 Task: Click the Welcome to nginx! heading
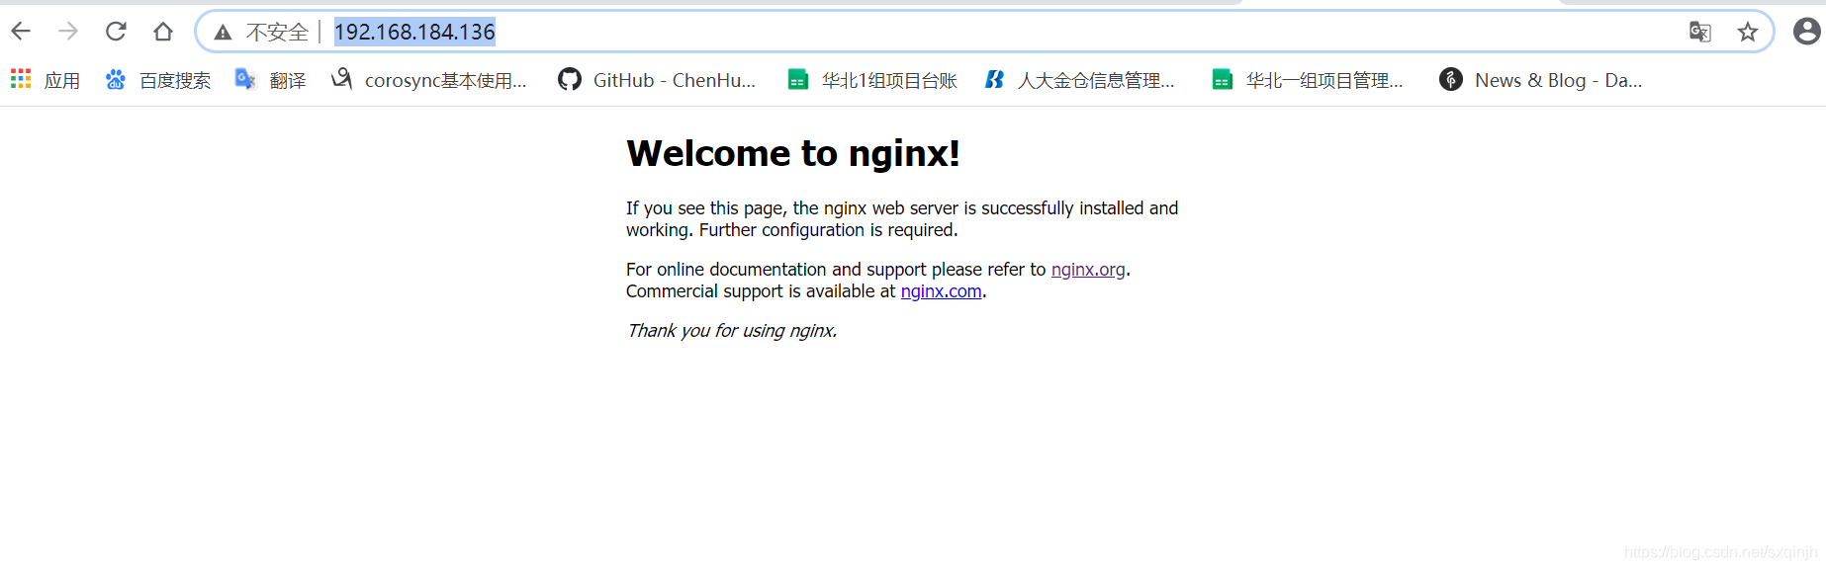(793, 154)
